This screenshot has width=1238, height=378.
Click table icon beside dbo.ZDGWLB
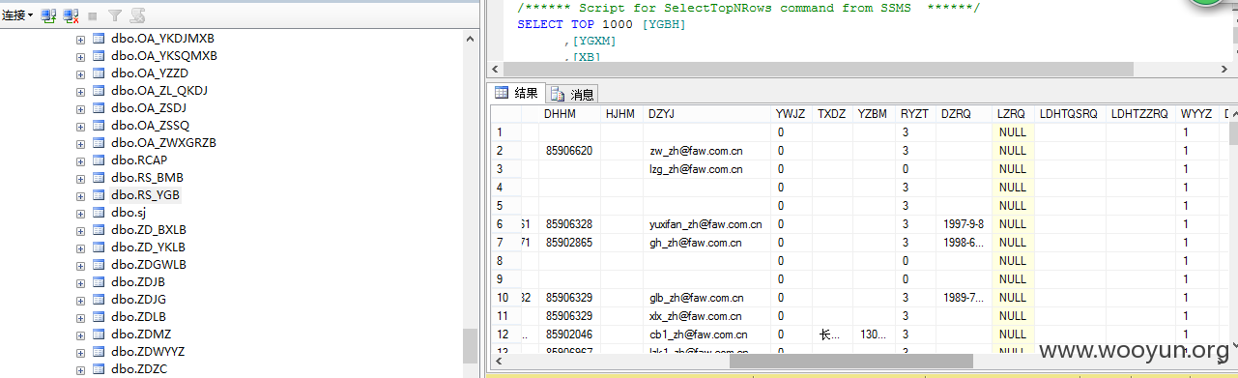click(99, 265)
